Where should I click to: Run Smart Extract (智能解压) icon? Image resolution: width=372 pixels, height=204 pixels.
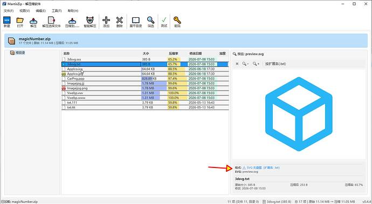[90, 20]
